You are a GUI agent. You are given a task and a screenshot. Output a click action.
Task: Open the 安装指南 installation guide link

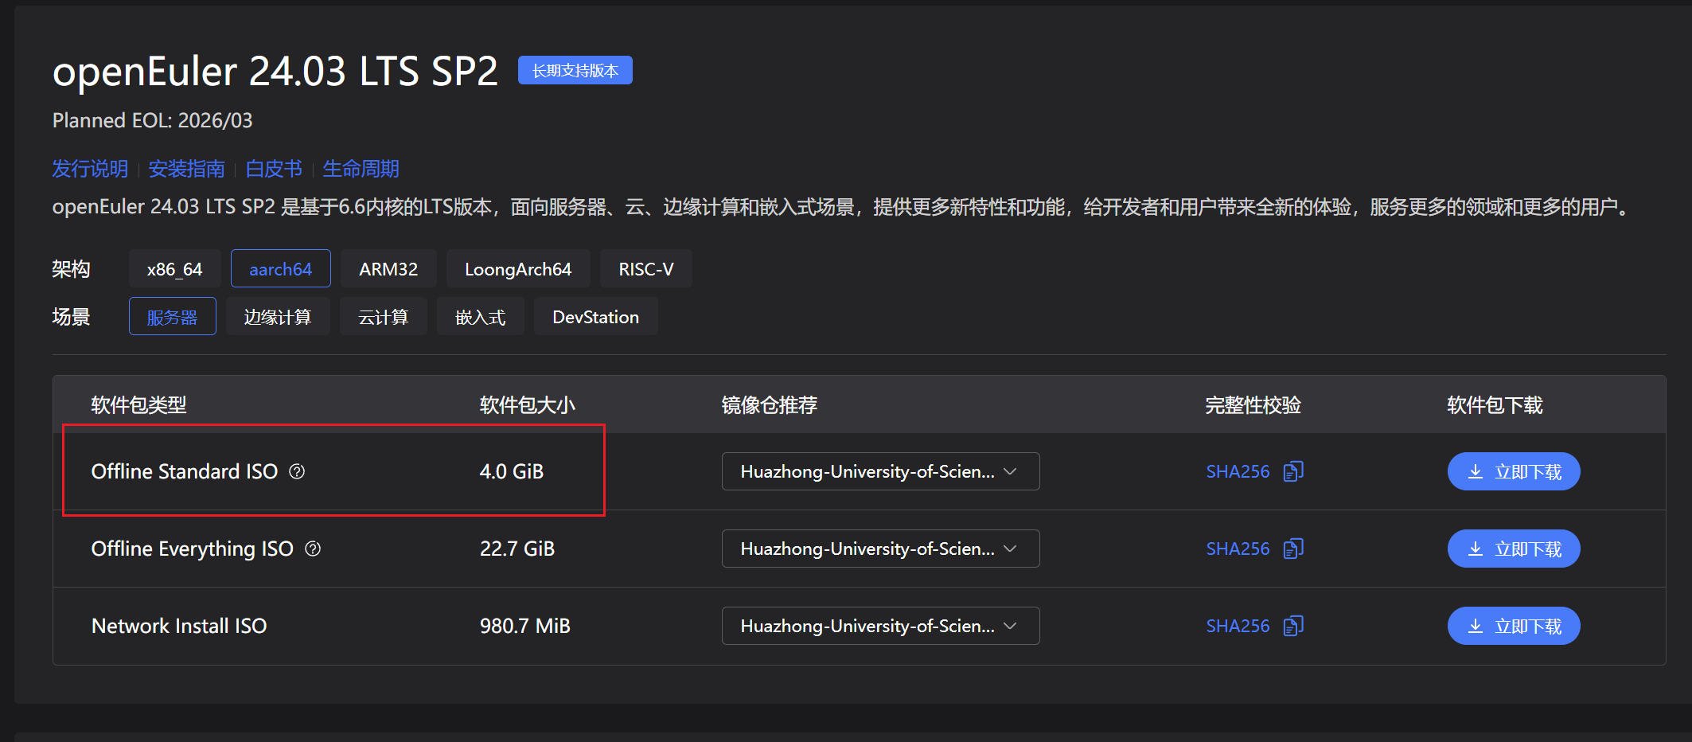tap(186, 169)
